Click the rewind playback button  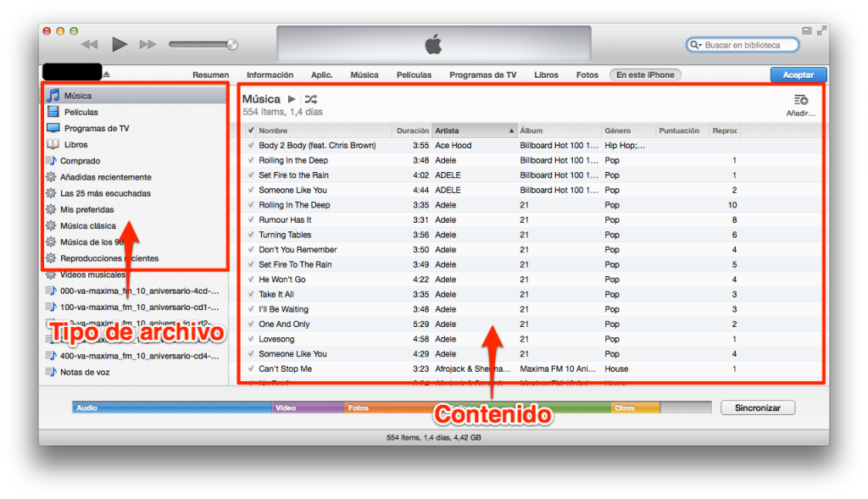point(90,44)
